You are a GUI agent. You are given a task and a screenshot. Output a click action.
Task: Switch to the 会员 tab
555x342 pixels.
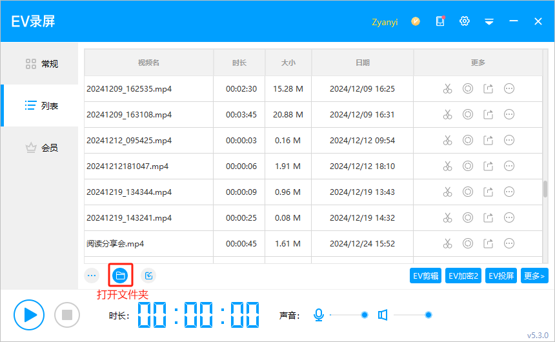pyautogui.click(x=41, y=148)
